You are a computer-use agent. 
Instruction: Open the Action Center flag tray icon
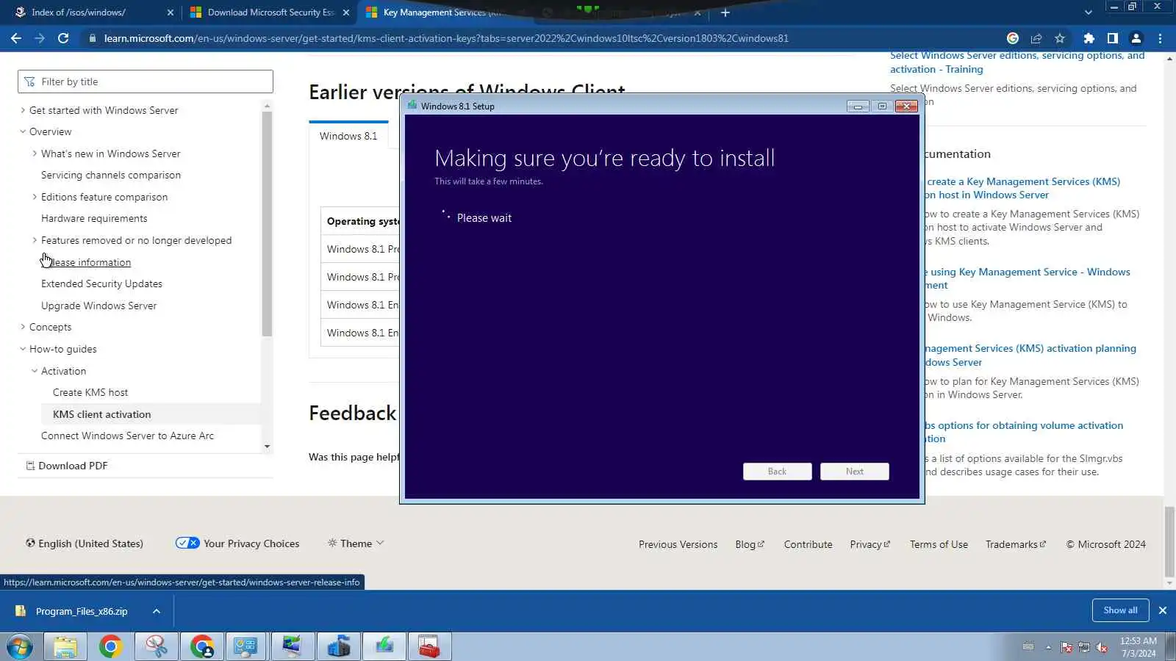1066,647
